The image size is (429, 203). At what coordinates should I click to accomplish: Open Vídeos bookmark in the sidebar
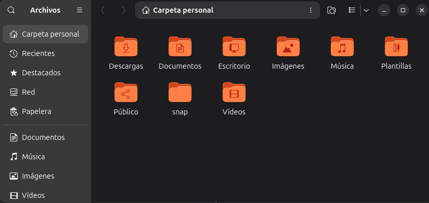(x=45, y=195)
